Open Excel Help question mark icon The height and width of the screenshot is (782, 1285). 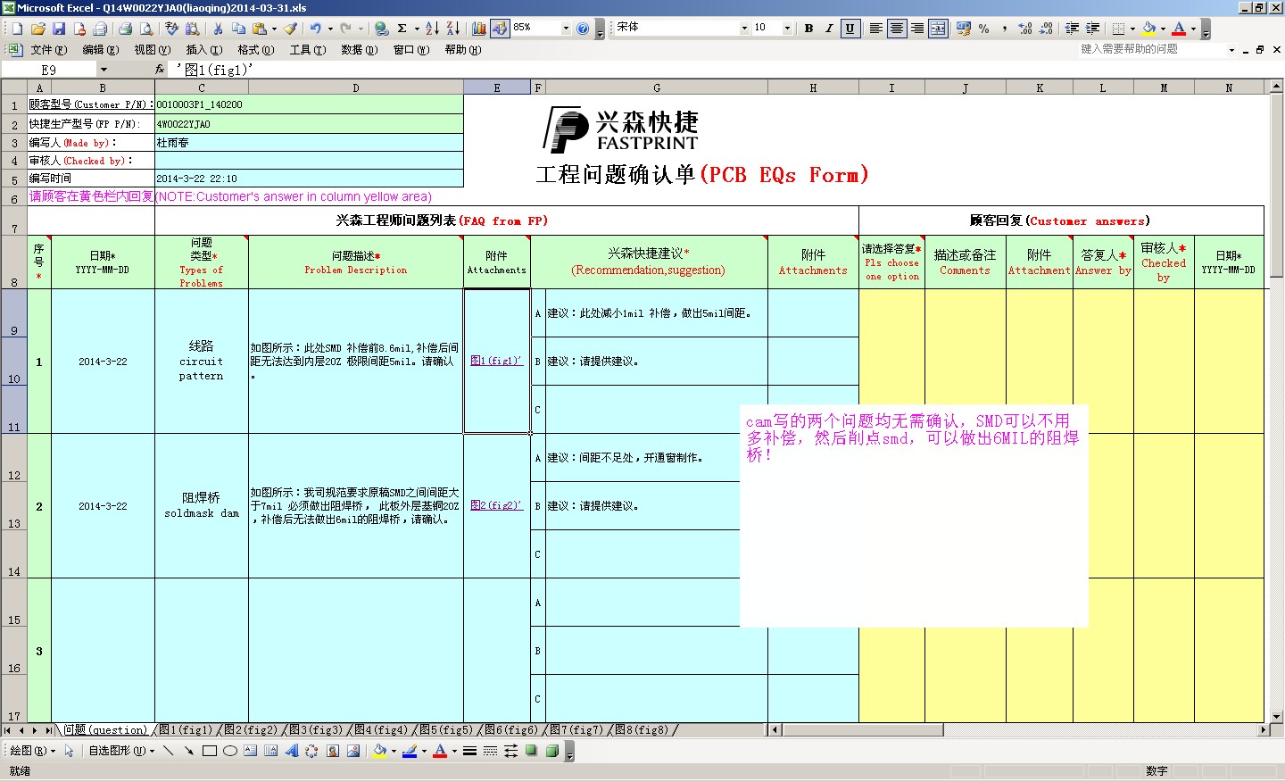point(583,29)
